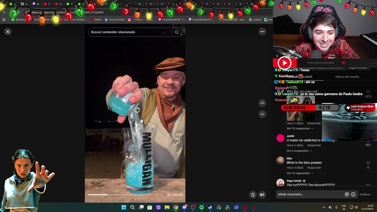Click the red play button on stream overlay

point(284,63)
